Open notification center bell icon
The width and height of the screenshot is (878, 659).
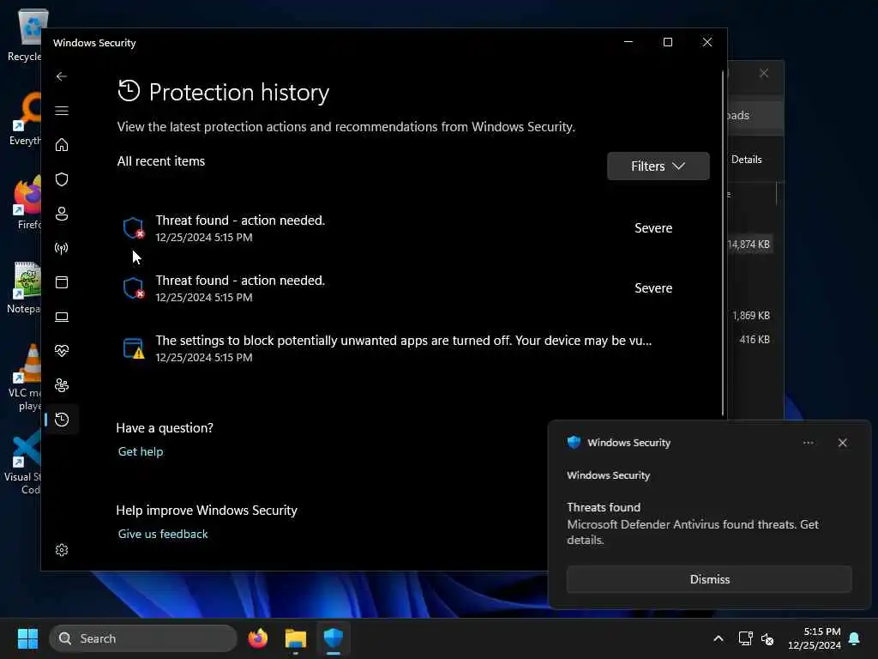click(x=855, y=638)
